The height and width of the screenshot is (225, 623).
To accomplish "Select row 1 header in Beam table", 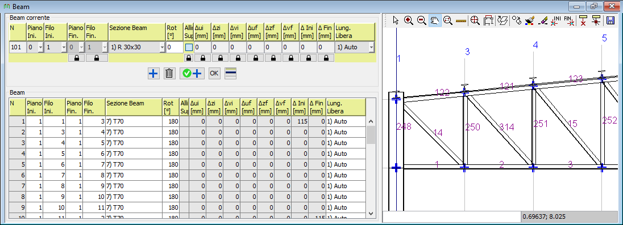I will point(17,121).
